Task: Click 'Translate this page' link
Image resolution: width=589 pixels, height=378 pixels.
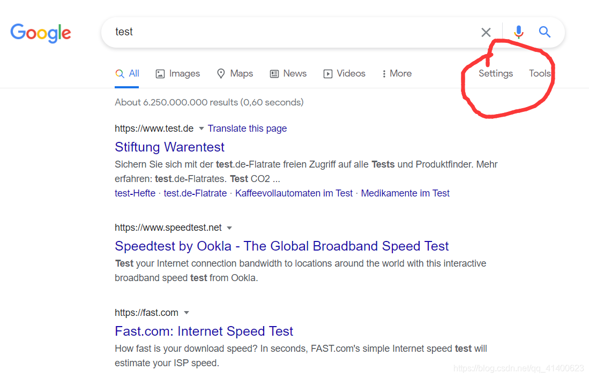Action: coord(247,128)
